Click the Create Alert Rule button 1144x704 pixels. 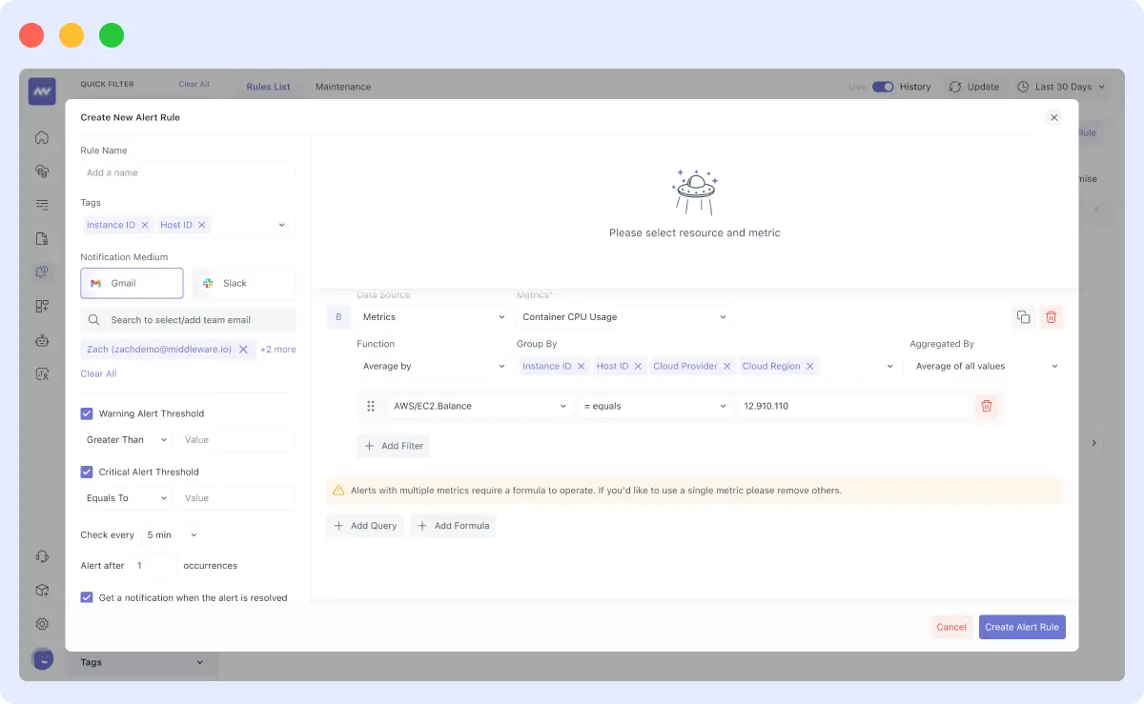pos(1021,627)
